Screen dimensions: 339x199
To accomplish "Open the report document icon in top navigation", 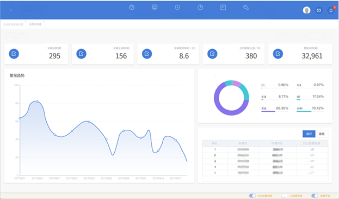I will click(x=223, y=8).
